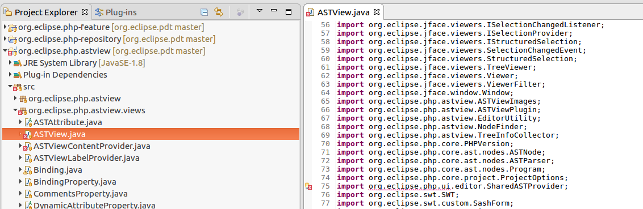Open the Project Explorer View Menu dropdown
The height and width of the screenshot is (209, 643).
tap(259, 11)
